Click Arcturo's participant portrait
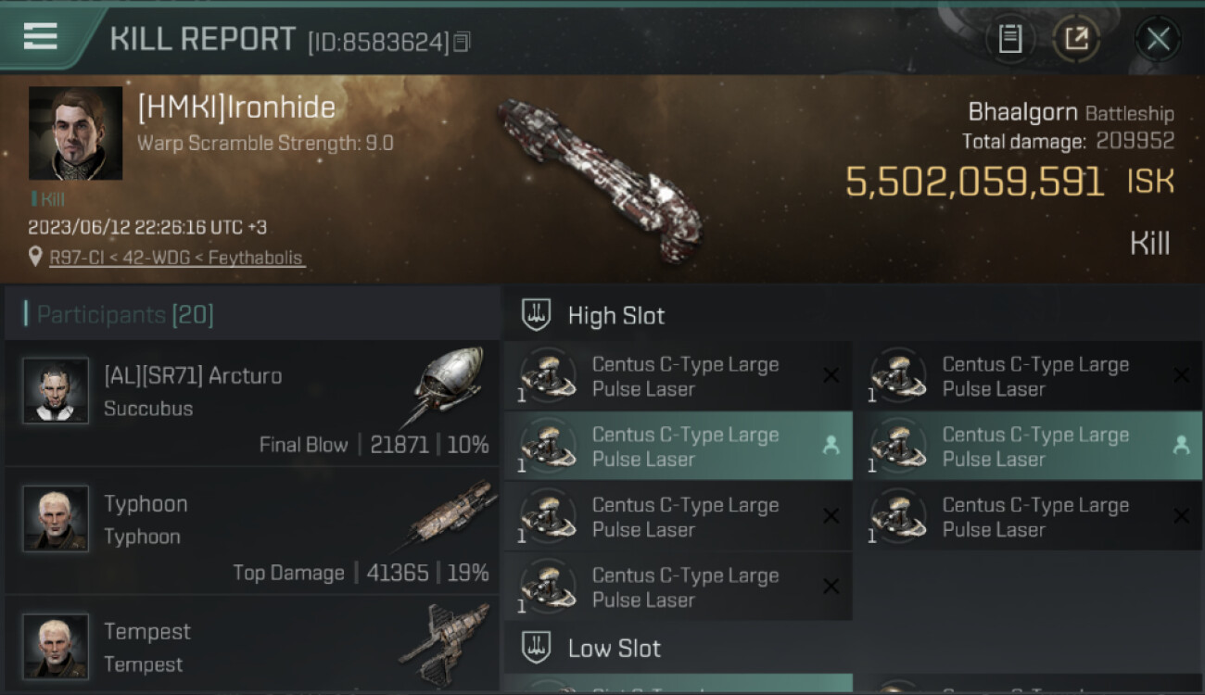The height and width of the screenshot is (695, 1205). pos(56,390)
